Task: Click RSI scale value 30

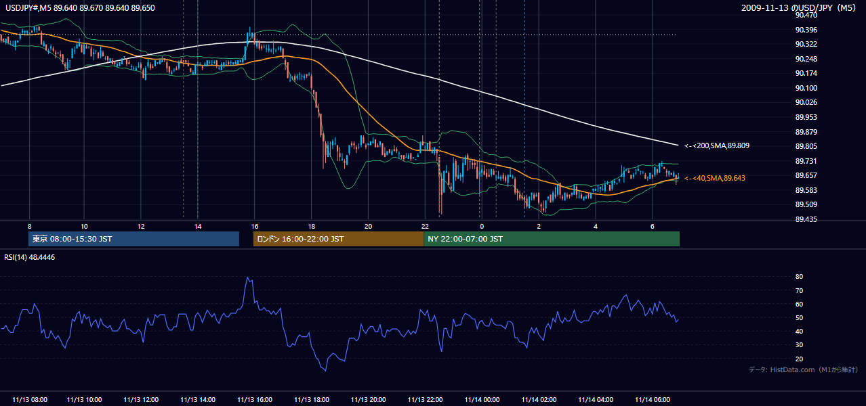Action: pyautogui.click(x=800, y=345)
